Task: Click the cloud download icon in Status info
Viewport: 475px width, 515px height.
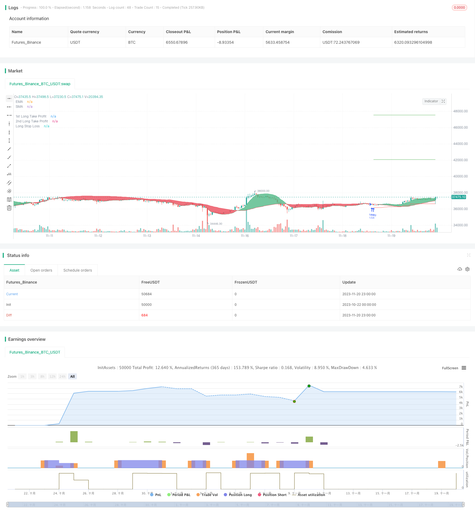Action: click(460, 269)
